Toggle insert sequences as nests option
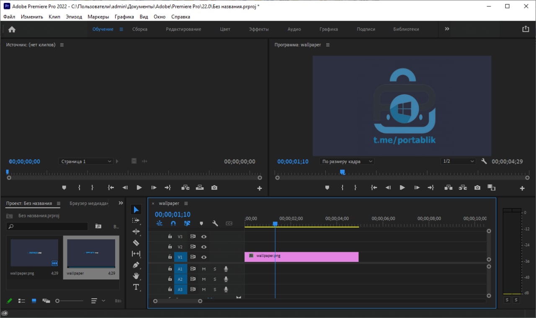The image size is (536, 318). tap(160, 224)
